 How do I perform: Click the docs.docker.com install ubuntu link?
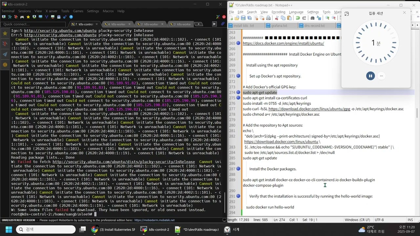coord(283,43)
